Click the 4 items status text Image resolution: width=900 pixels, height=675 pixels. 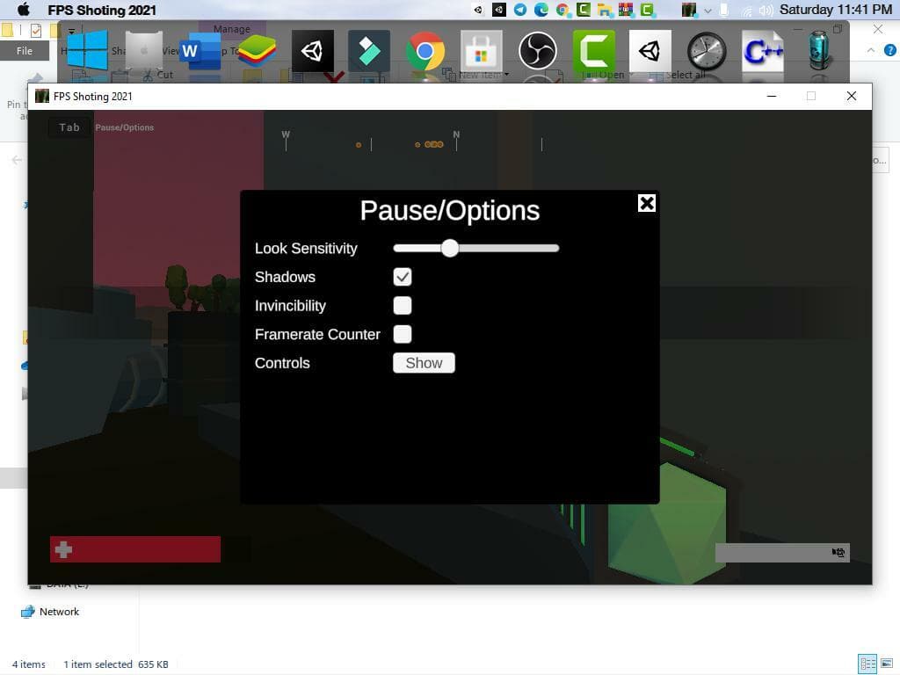point(29,664)
